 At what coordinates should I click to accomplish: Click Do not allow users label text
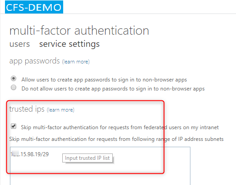pos(113,89)
